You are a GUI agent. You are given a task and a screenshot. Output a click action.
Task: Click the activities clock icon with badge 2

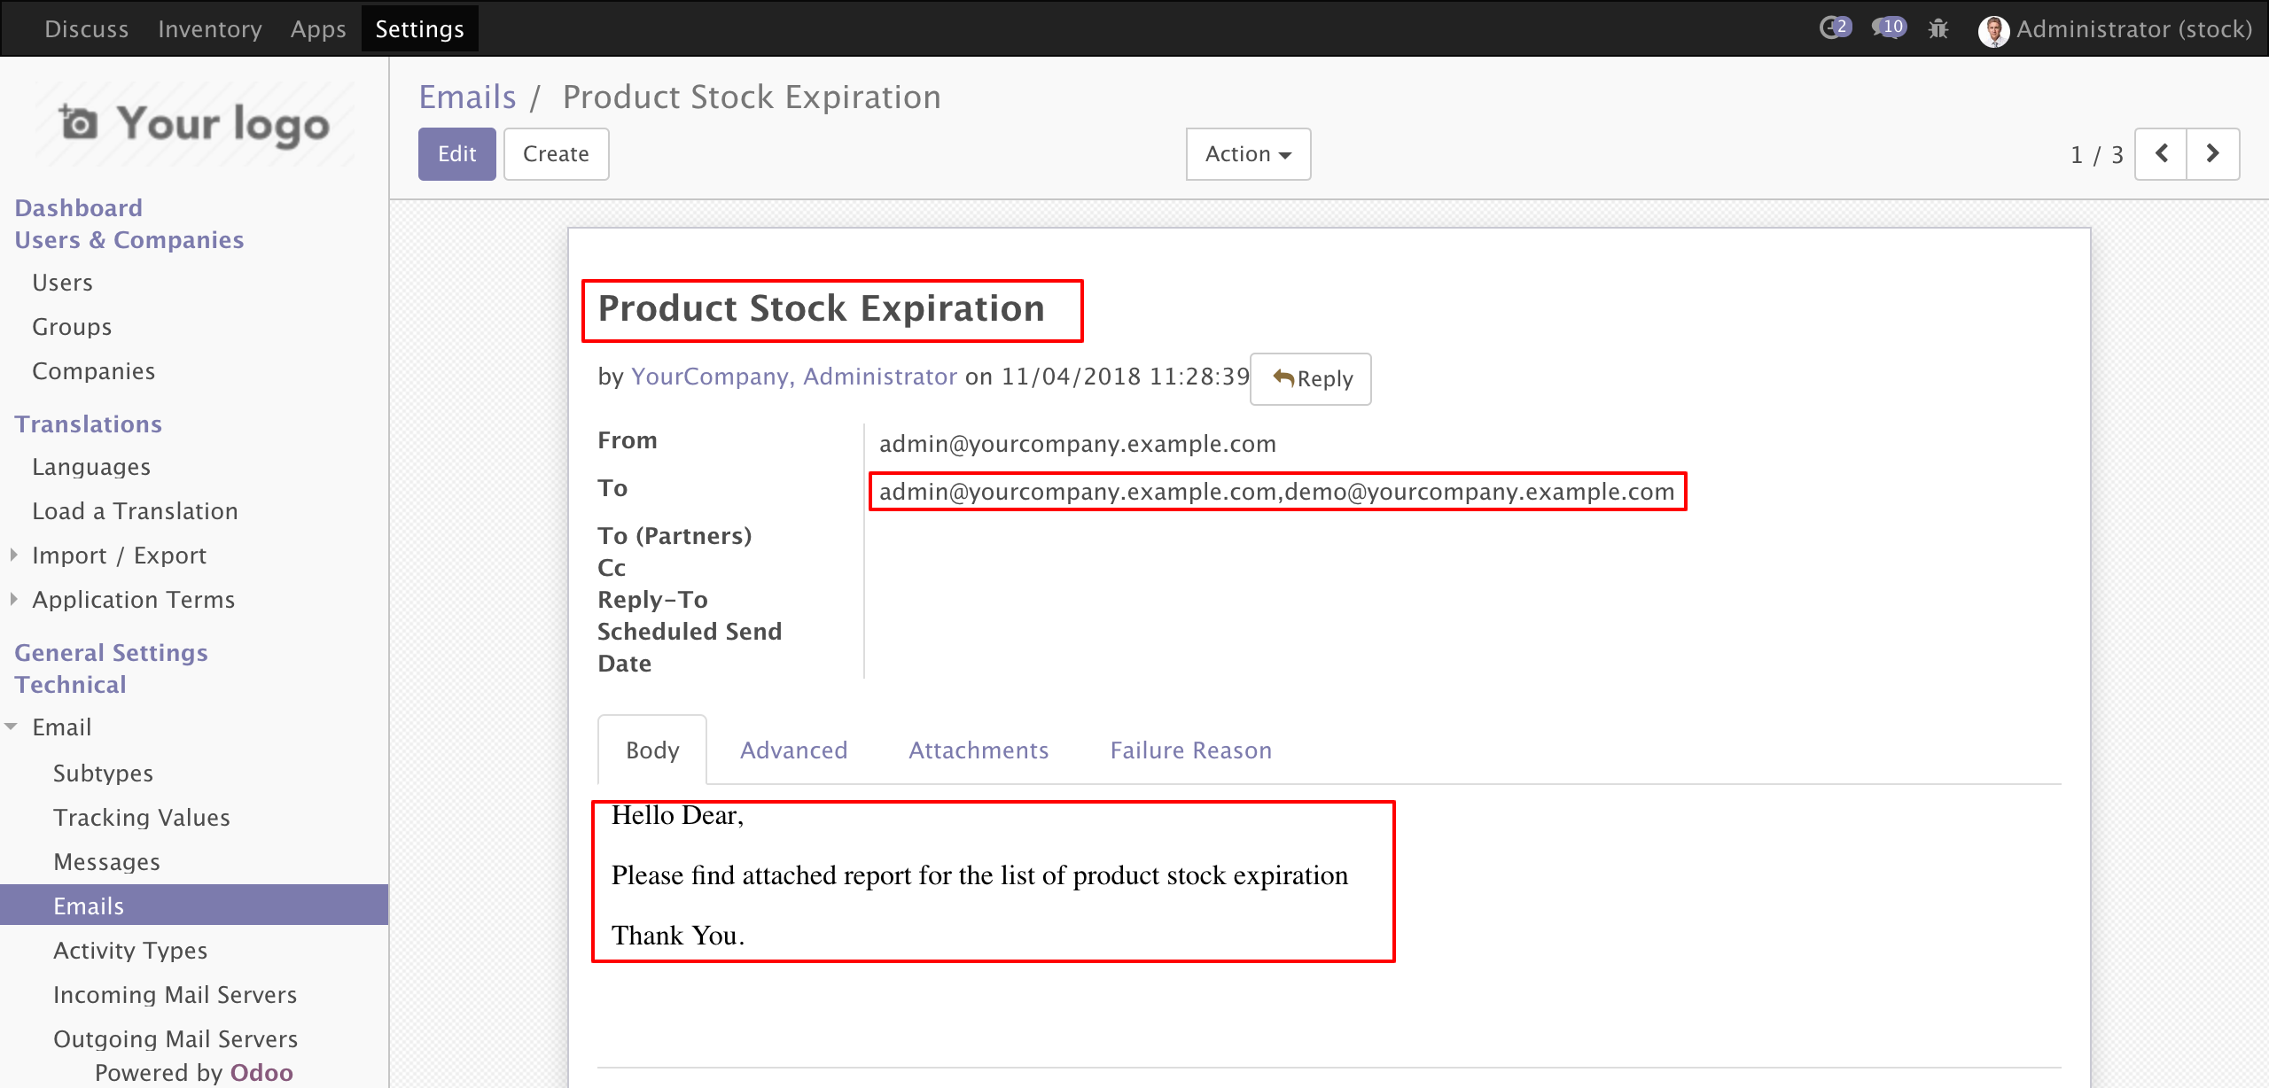[x=1834, y=28]
